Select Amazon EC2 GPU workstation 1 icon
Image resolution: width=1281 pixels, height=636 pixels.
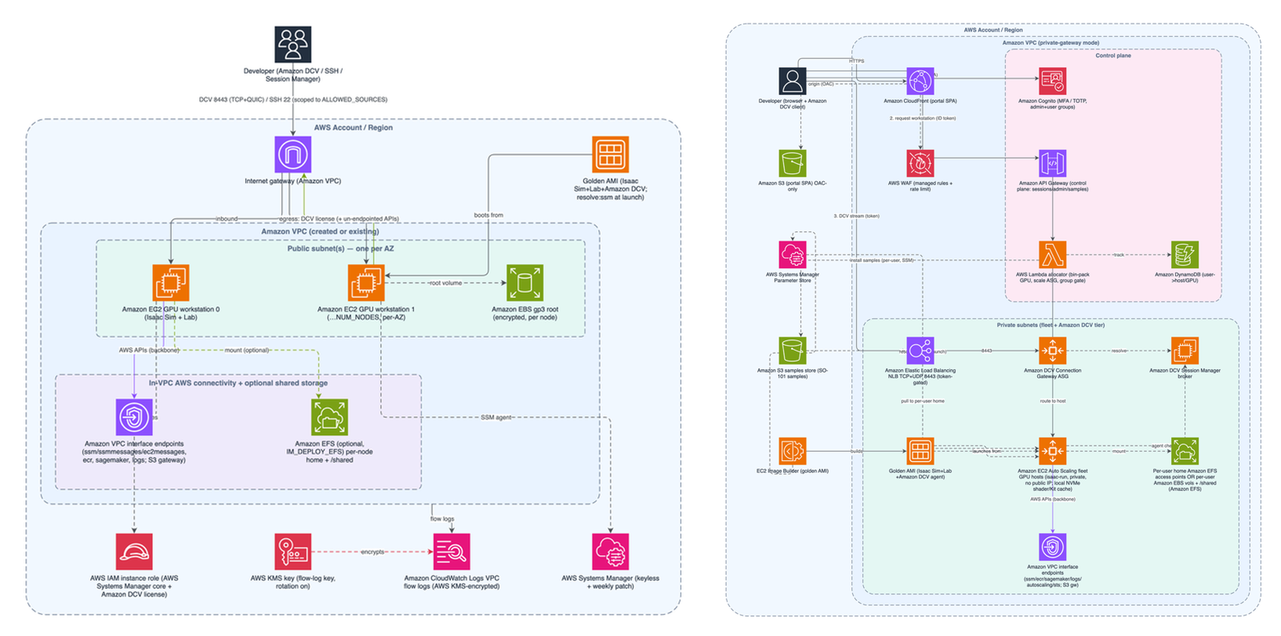pyautogui.click(x=366, y=283)
